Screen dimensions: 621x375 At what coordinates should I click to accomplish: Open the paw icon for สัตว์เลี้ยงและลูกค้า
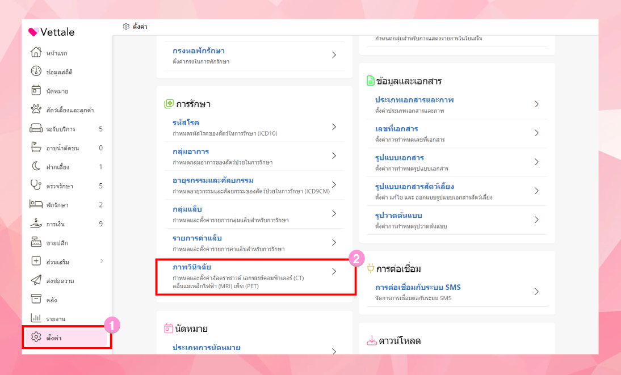point(36,109)
